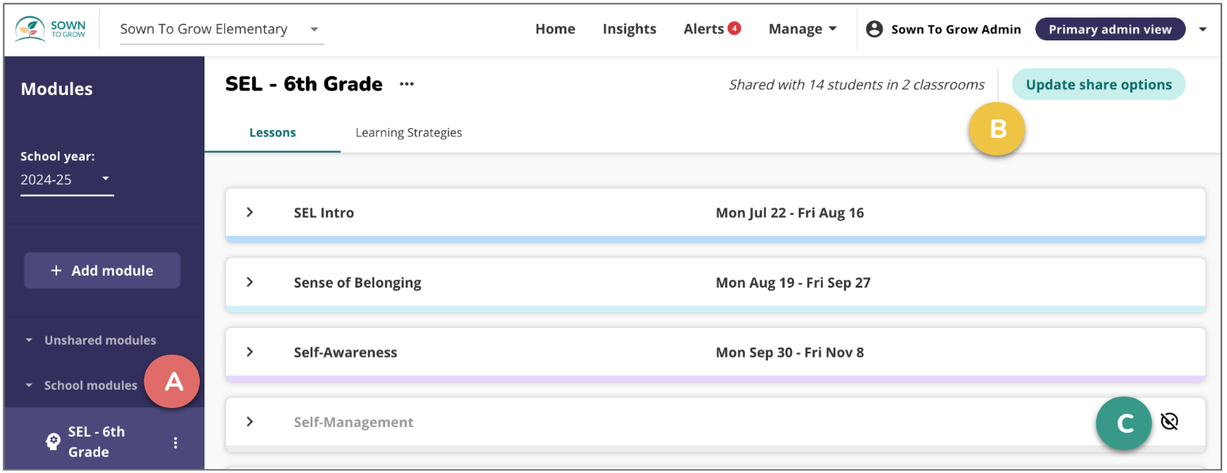Expand the Sense of Belonging lesson chevron
This screenshot has height=473, width=1227.
(250, 282)
